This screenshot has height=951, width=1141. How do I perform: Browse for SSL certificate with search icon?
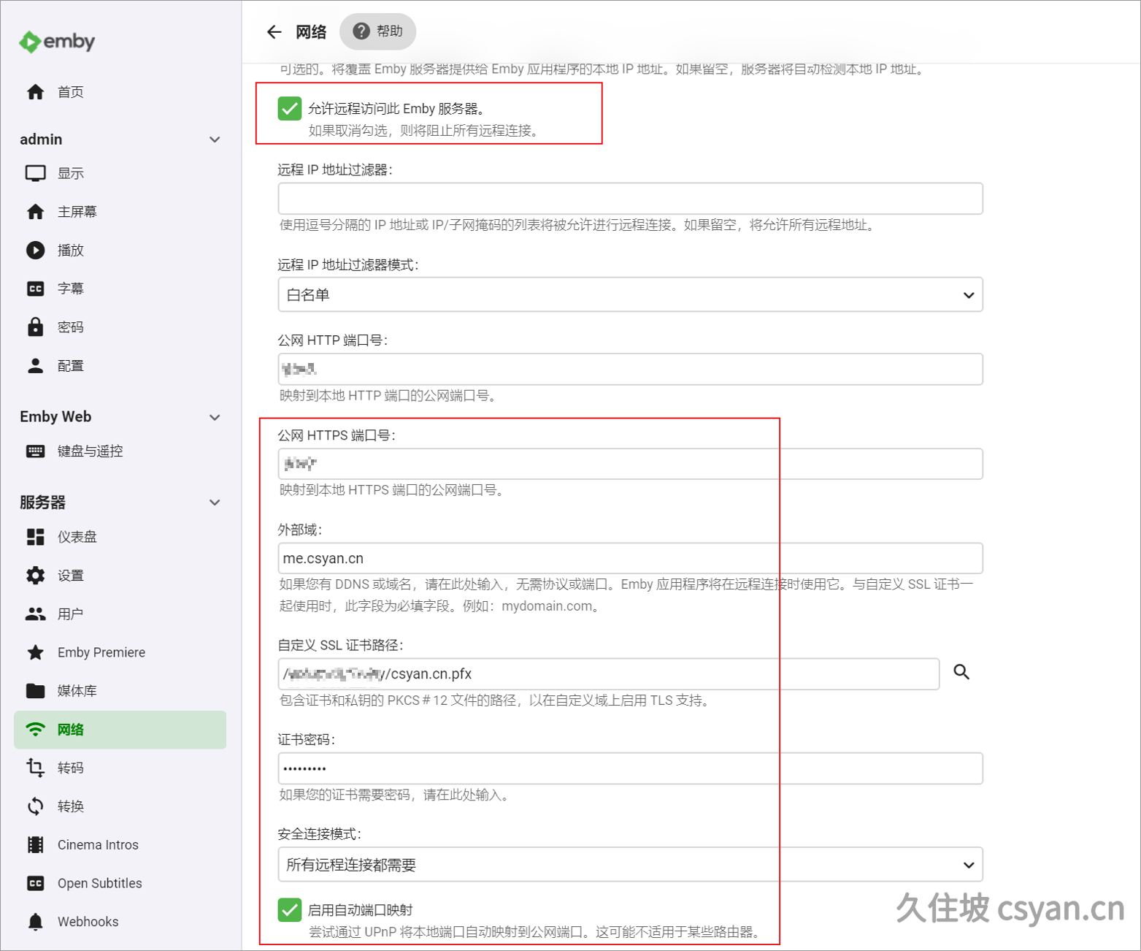[x=961, y=672]
